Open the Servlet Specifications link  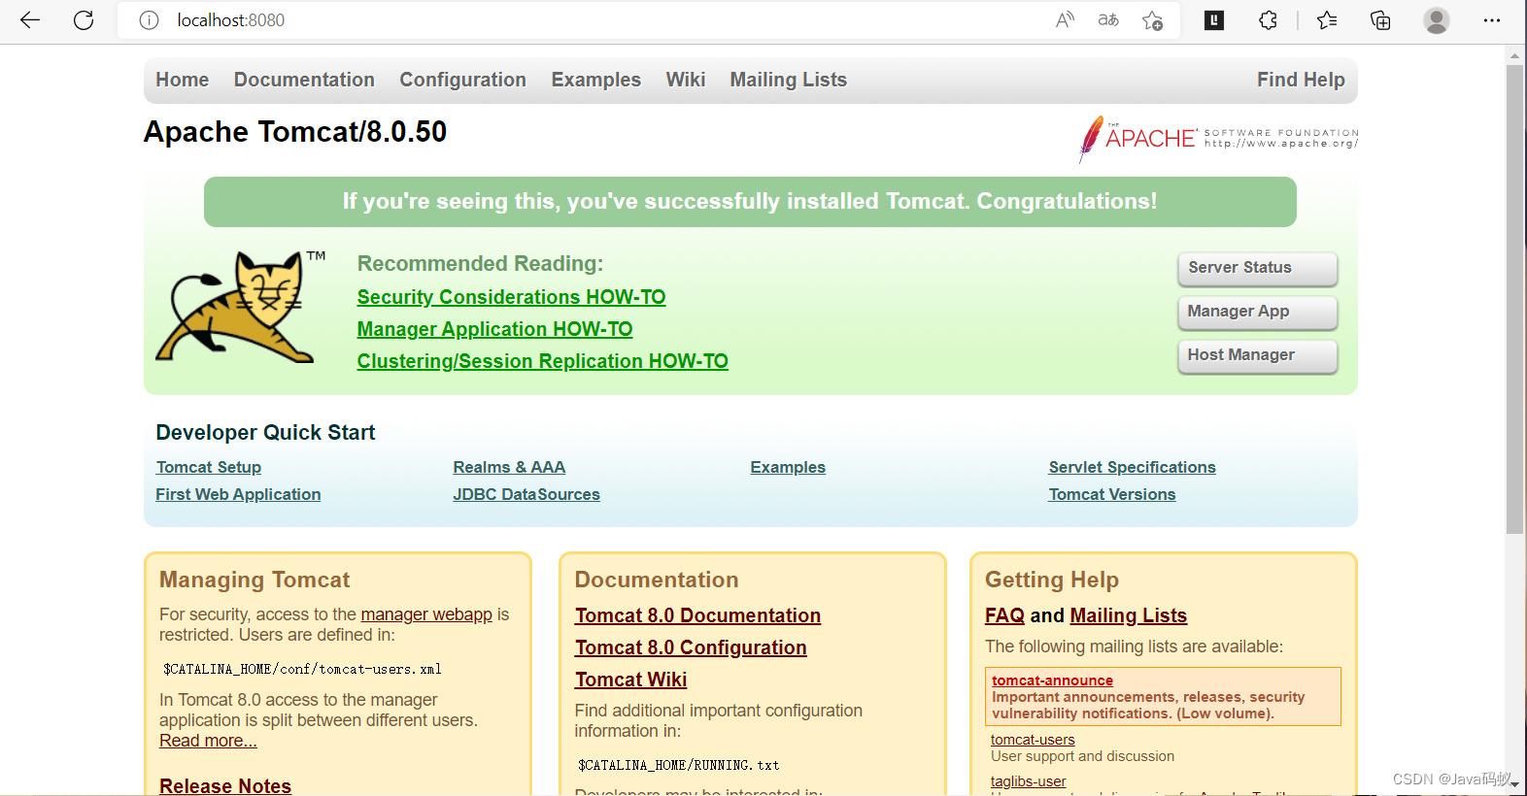[1132, 467]
